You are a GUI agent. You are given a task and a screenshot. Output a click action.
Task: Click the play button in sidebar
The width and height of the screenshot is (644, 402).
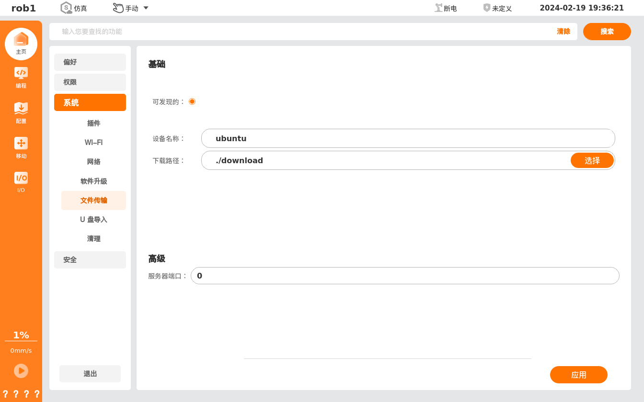click(x=21, y=371)
